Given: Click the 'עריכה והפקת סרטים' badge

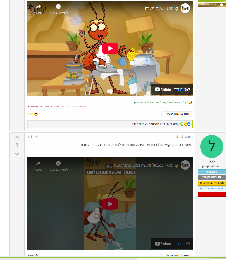Looking at the screenshot, I should pos(212,188).
